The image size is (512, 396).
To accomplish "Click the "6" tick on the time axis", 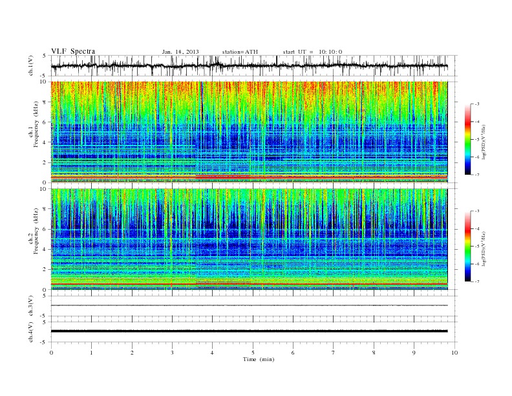I will (x=293, y=353).
